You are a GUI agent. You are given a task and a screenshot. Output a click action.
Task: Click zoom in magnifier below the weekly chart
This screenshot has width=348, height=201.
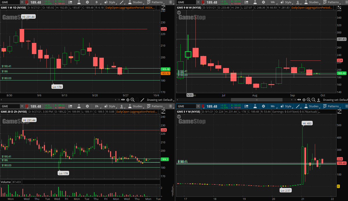[309, 100]
